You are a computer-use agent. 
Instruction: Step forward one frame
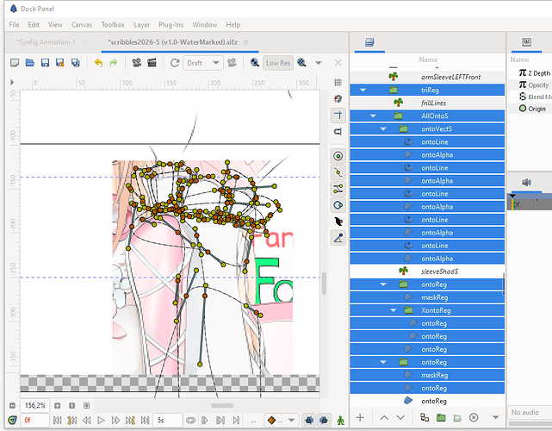115,420
